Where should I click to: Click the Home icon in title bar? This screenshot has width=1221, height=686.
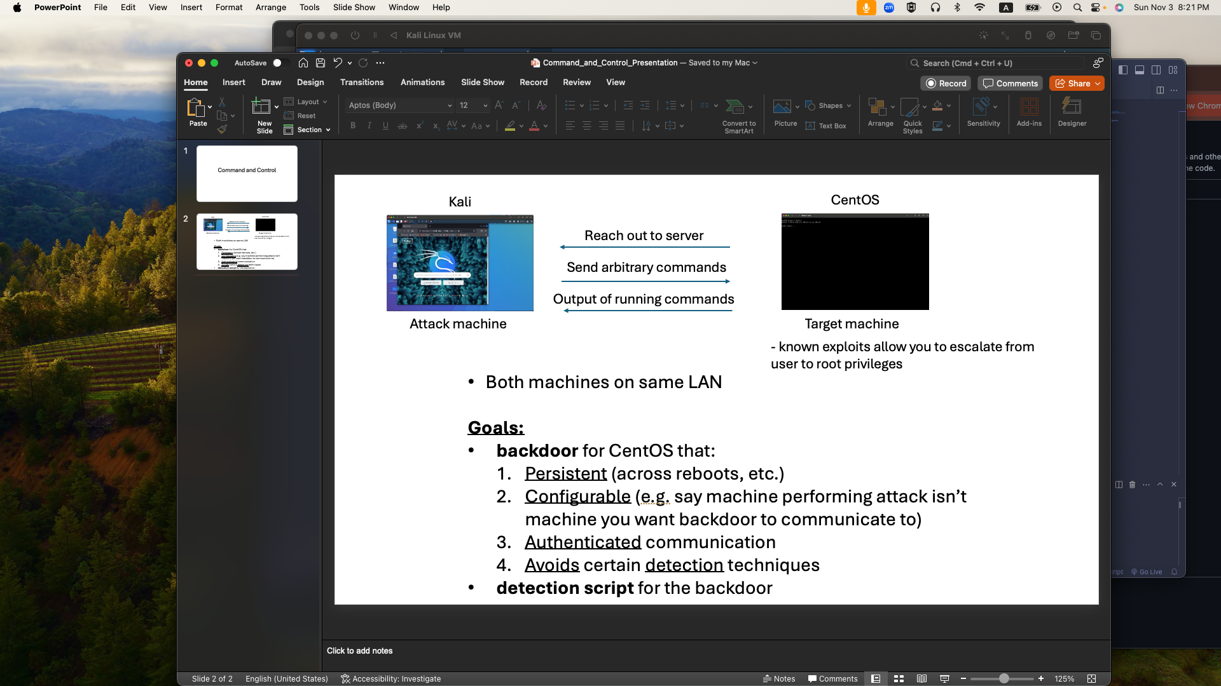[303, 63]
